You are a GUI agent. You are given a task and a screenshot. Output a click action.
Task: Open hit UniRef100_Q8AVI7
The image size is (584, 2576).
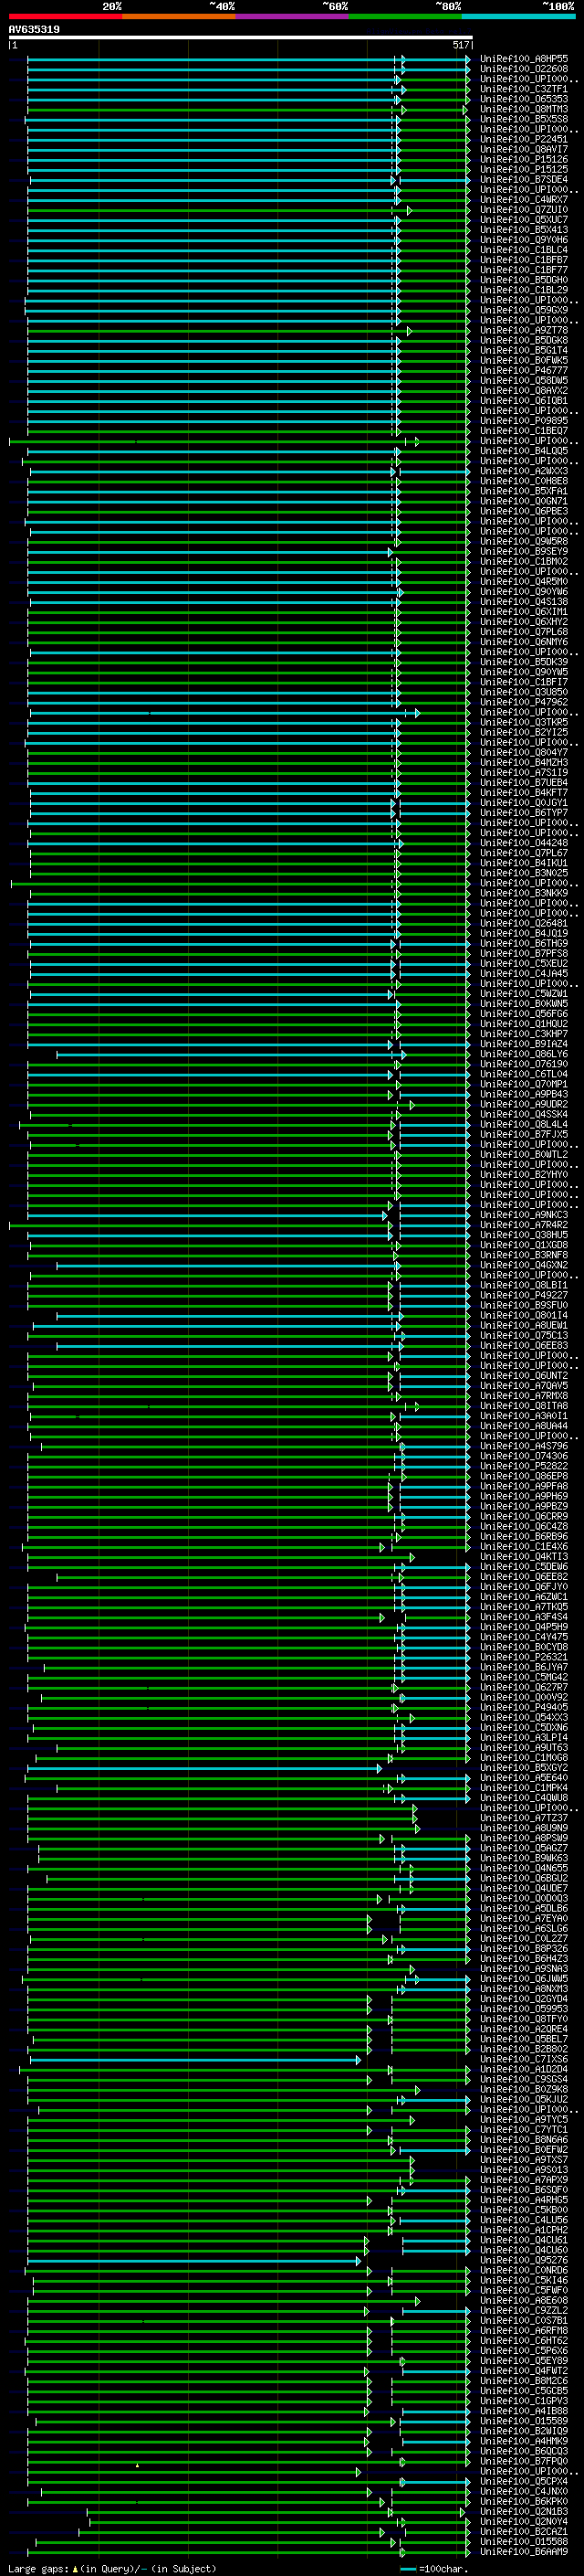[524, 149]
